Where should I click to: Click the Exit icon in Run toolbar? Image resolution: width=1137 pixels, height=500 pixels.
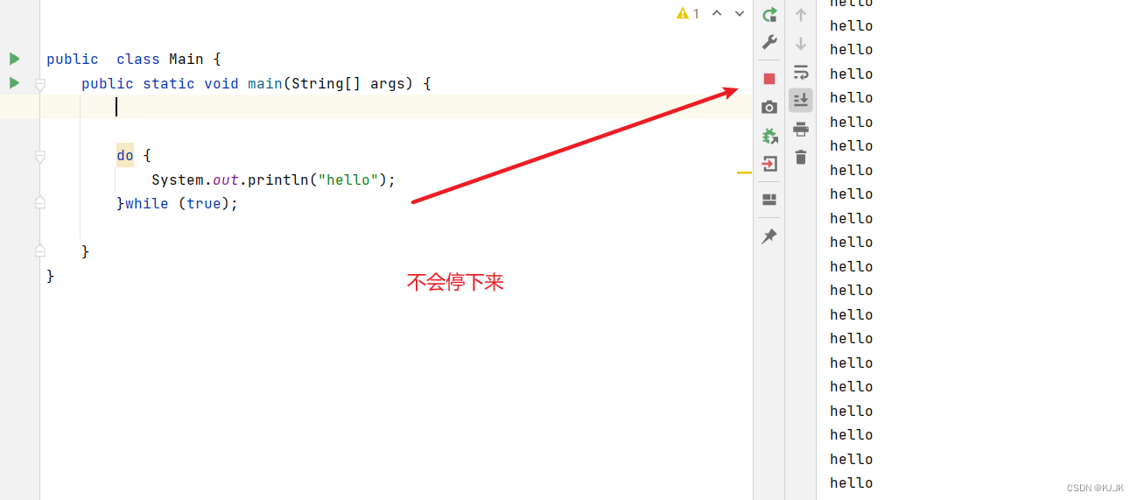pos(769,164)
